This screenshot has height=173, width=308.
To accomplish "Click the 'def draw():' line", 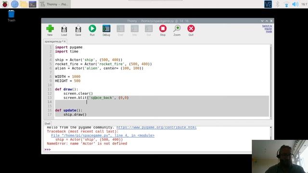I will (66, 89).
